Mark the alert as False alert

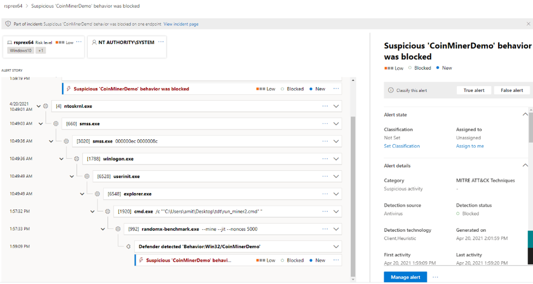[x=512, y=90]
